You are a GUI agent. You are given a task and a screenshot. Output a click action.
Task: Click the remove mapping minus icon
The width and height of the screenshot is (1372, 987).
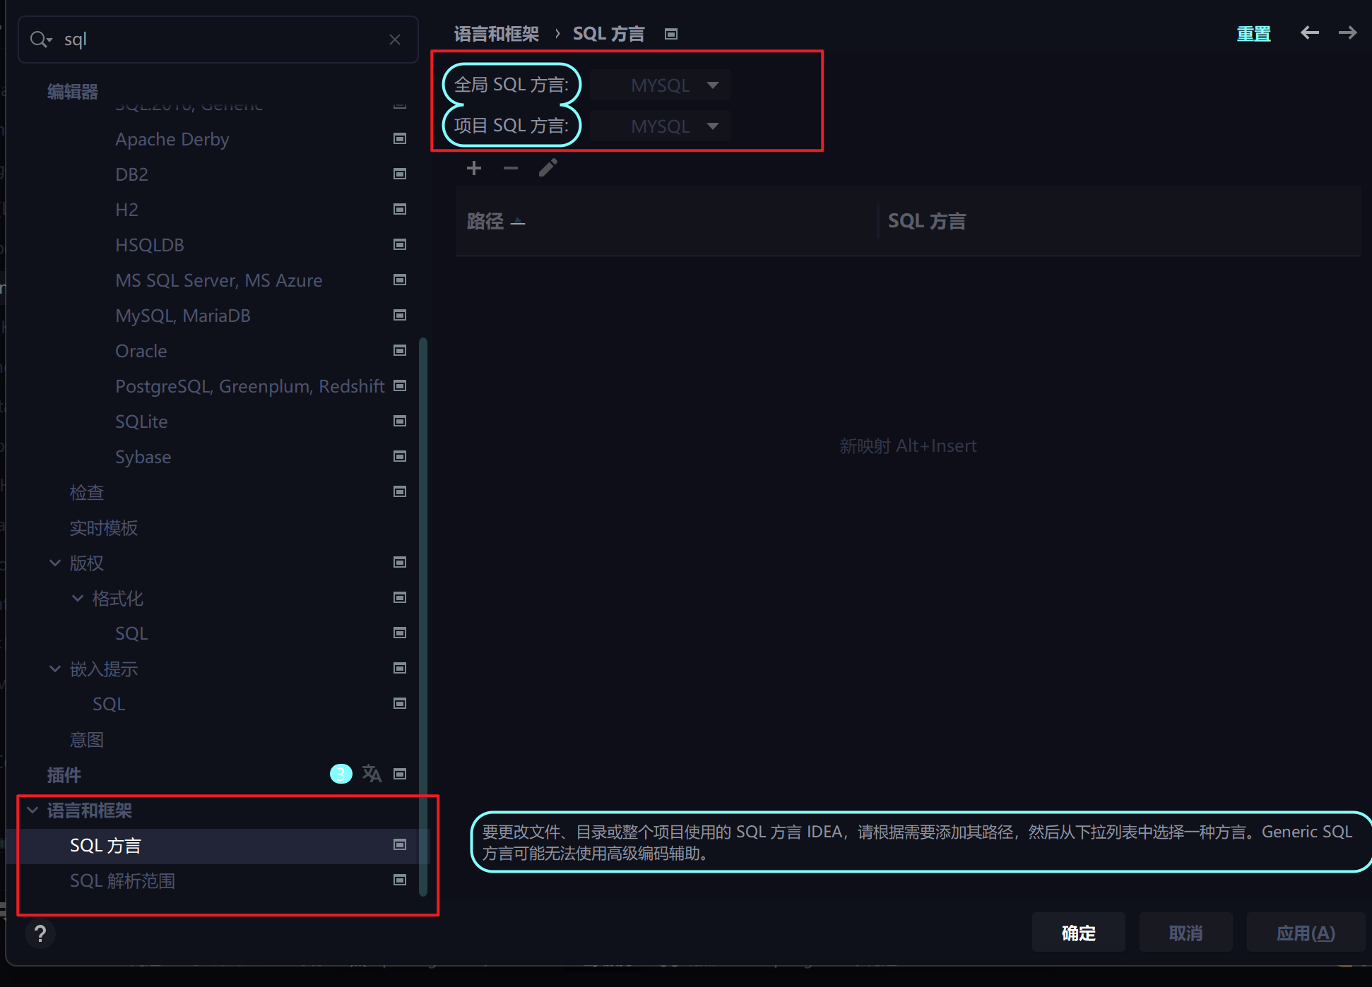(511, 168)
